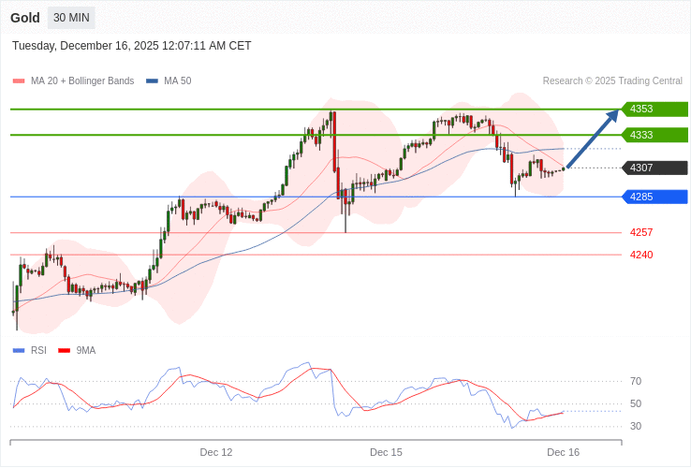Select the MA 50 legend label
691x468 pixels.
(x=177, y=81)
